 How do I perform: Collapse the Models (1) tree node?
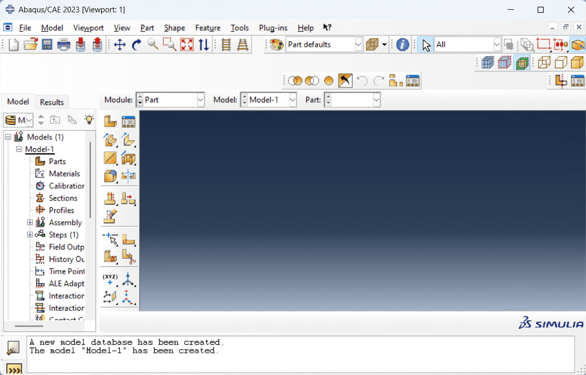pyautogui.click(x=8, y=137)
